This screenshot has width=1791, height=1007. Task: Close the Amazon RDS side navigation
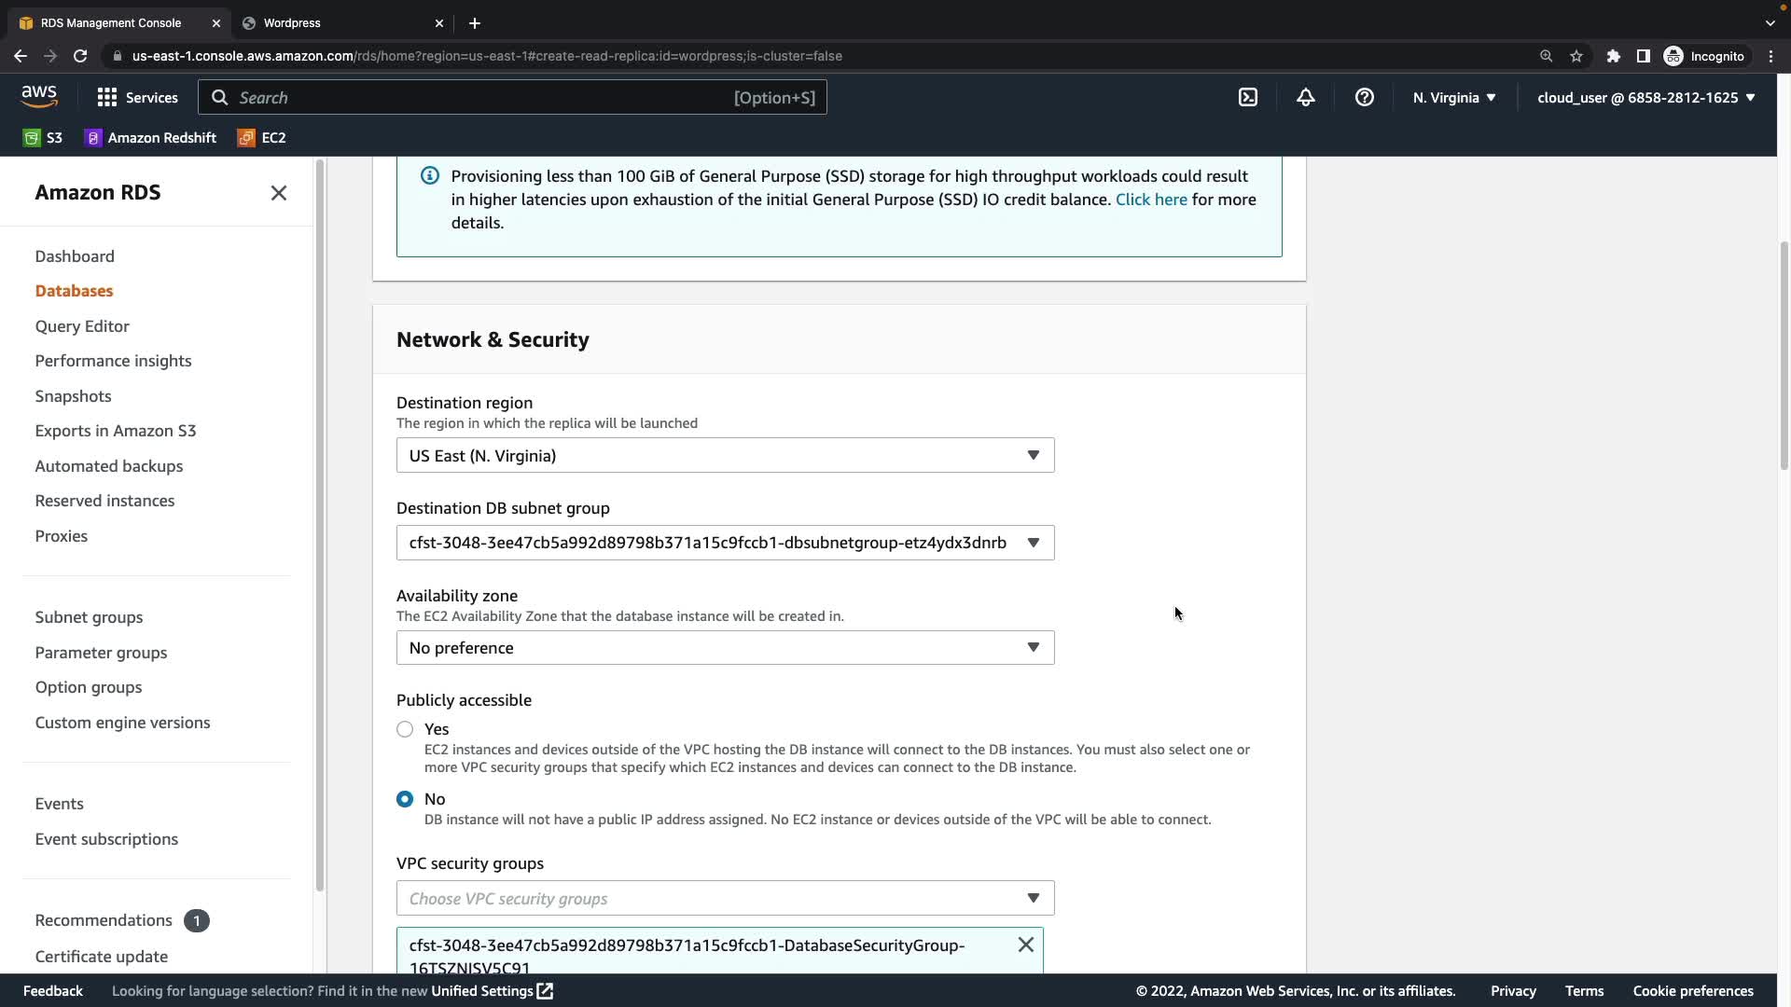(x=278, y=193)
